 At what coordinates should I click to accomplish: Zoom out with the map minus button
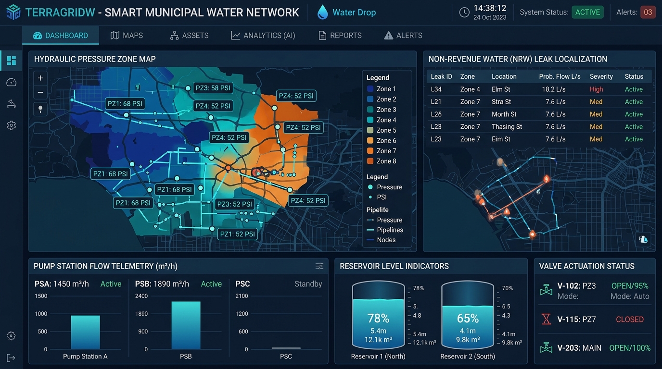[40, 92]
